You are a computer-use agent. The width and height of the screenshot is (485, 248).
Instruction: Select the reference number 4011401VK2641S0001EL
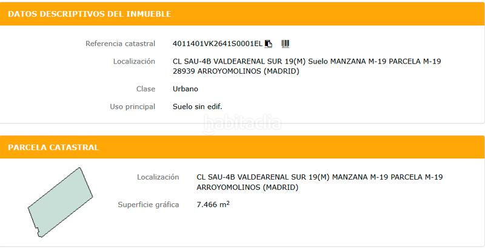[218, 44]
